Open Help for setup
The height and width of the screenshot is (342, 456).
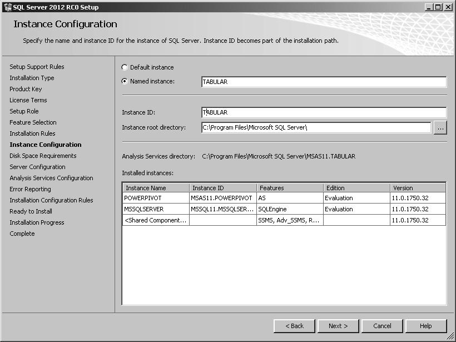[x=426, y=326]
